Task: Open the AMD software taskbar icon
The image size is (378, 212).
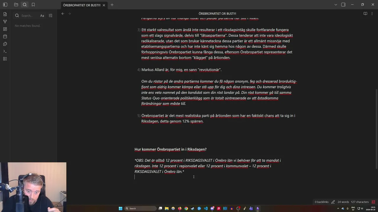Action: pyautogui.click(x=219, y=208)
